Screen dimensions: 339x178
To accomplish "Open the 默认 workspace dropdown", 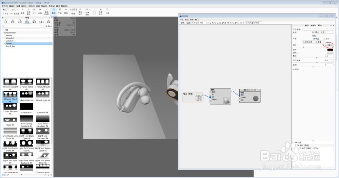I will [x=6, y=10].
